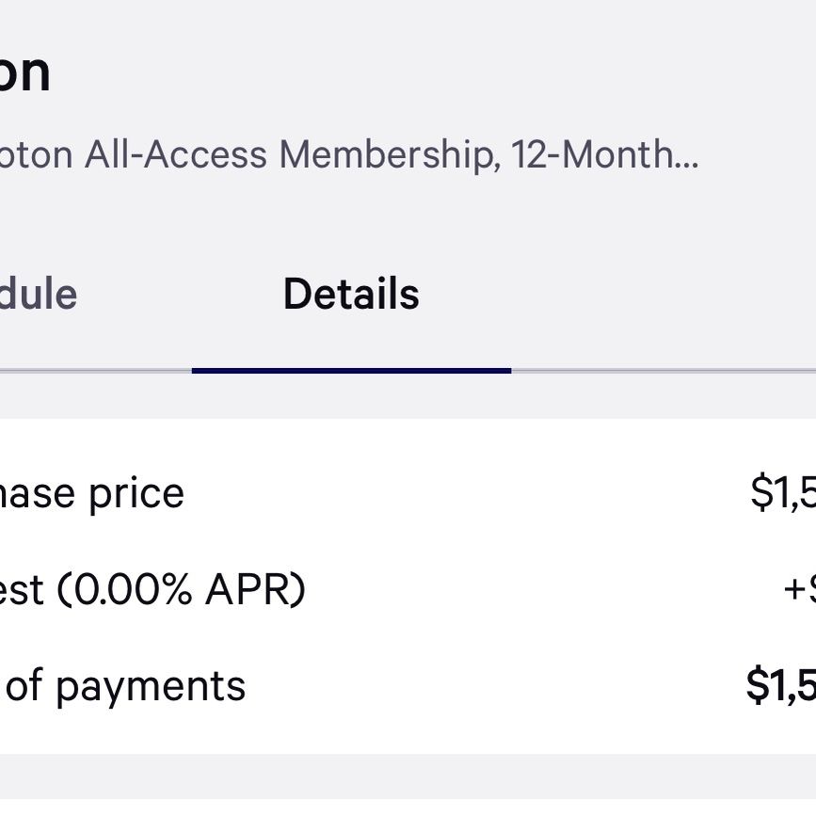Viewport: 816px width, 816px height.
Task: Switch to the partially visible Schedule tab
Action: tap(39, 294)
